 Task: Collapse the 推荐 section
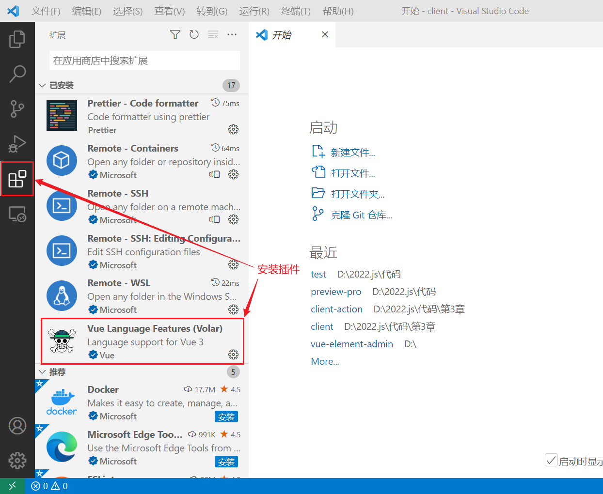click(x=42, y=372)
